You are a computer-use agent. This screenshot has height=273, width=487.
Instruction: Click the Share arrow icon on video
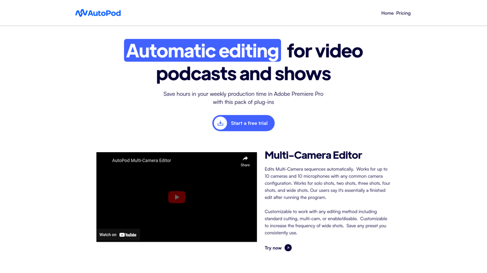245,158
